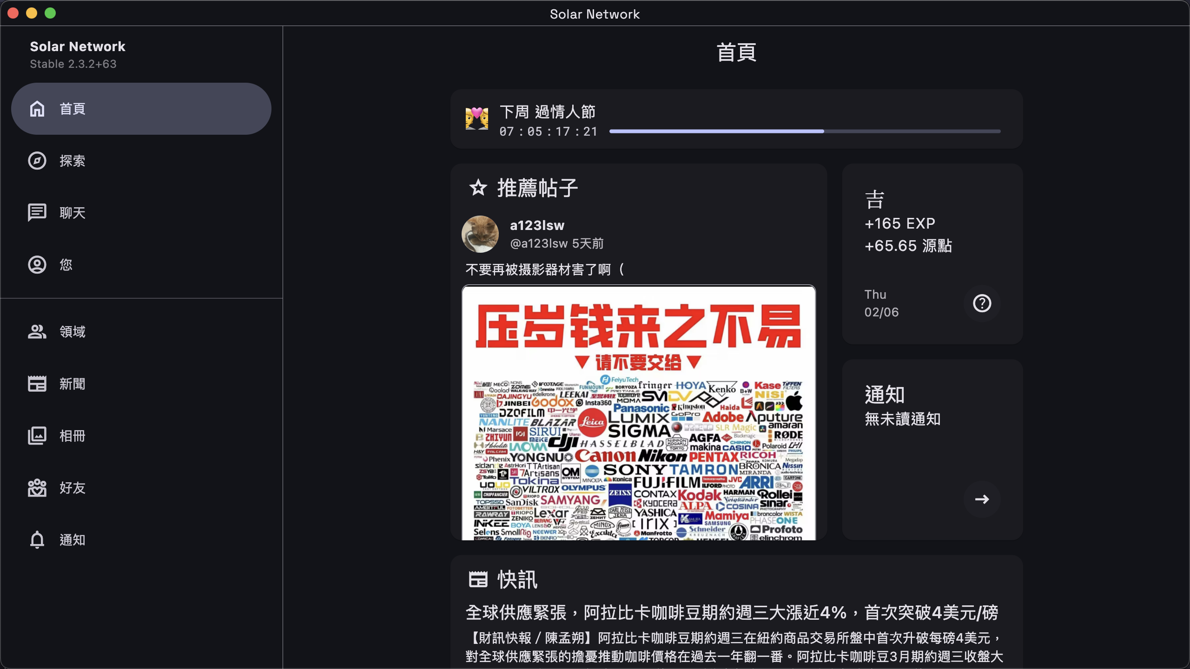The width and height of the screenshot is (1190, 669).
Task: Click the couple emoji on the 情人節 countdown
Action: [477, 118]
